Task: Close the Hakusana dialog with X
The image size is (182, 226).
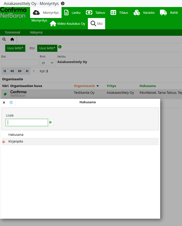Action: point(4,102)
